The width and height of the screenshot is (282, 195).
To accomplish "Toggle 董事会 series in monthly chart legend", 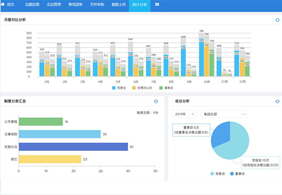I will tap(166, 88).
